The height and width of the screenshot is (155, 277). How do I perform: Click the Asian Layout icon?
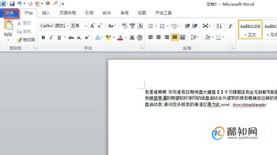click(x=206, y=26)
